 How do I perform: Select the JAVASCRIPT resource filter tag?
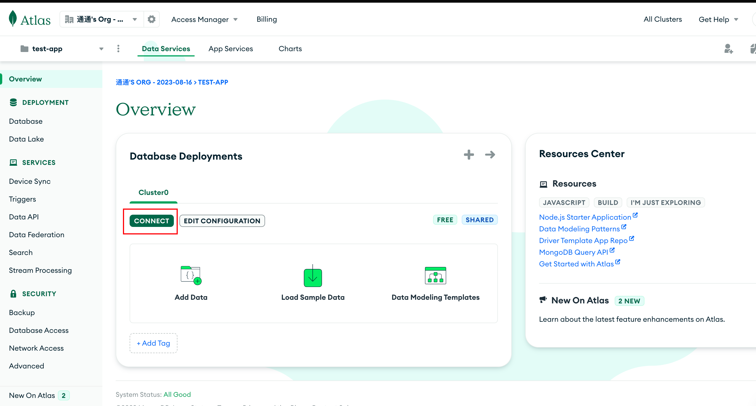coord(564,202)
